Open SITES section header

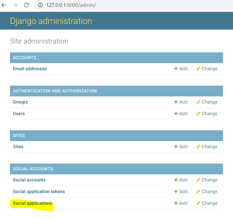[x=19, y=136]
